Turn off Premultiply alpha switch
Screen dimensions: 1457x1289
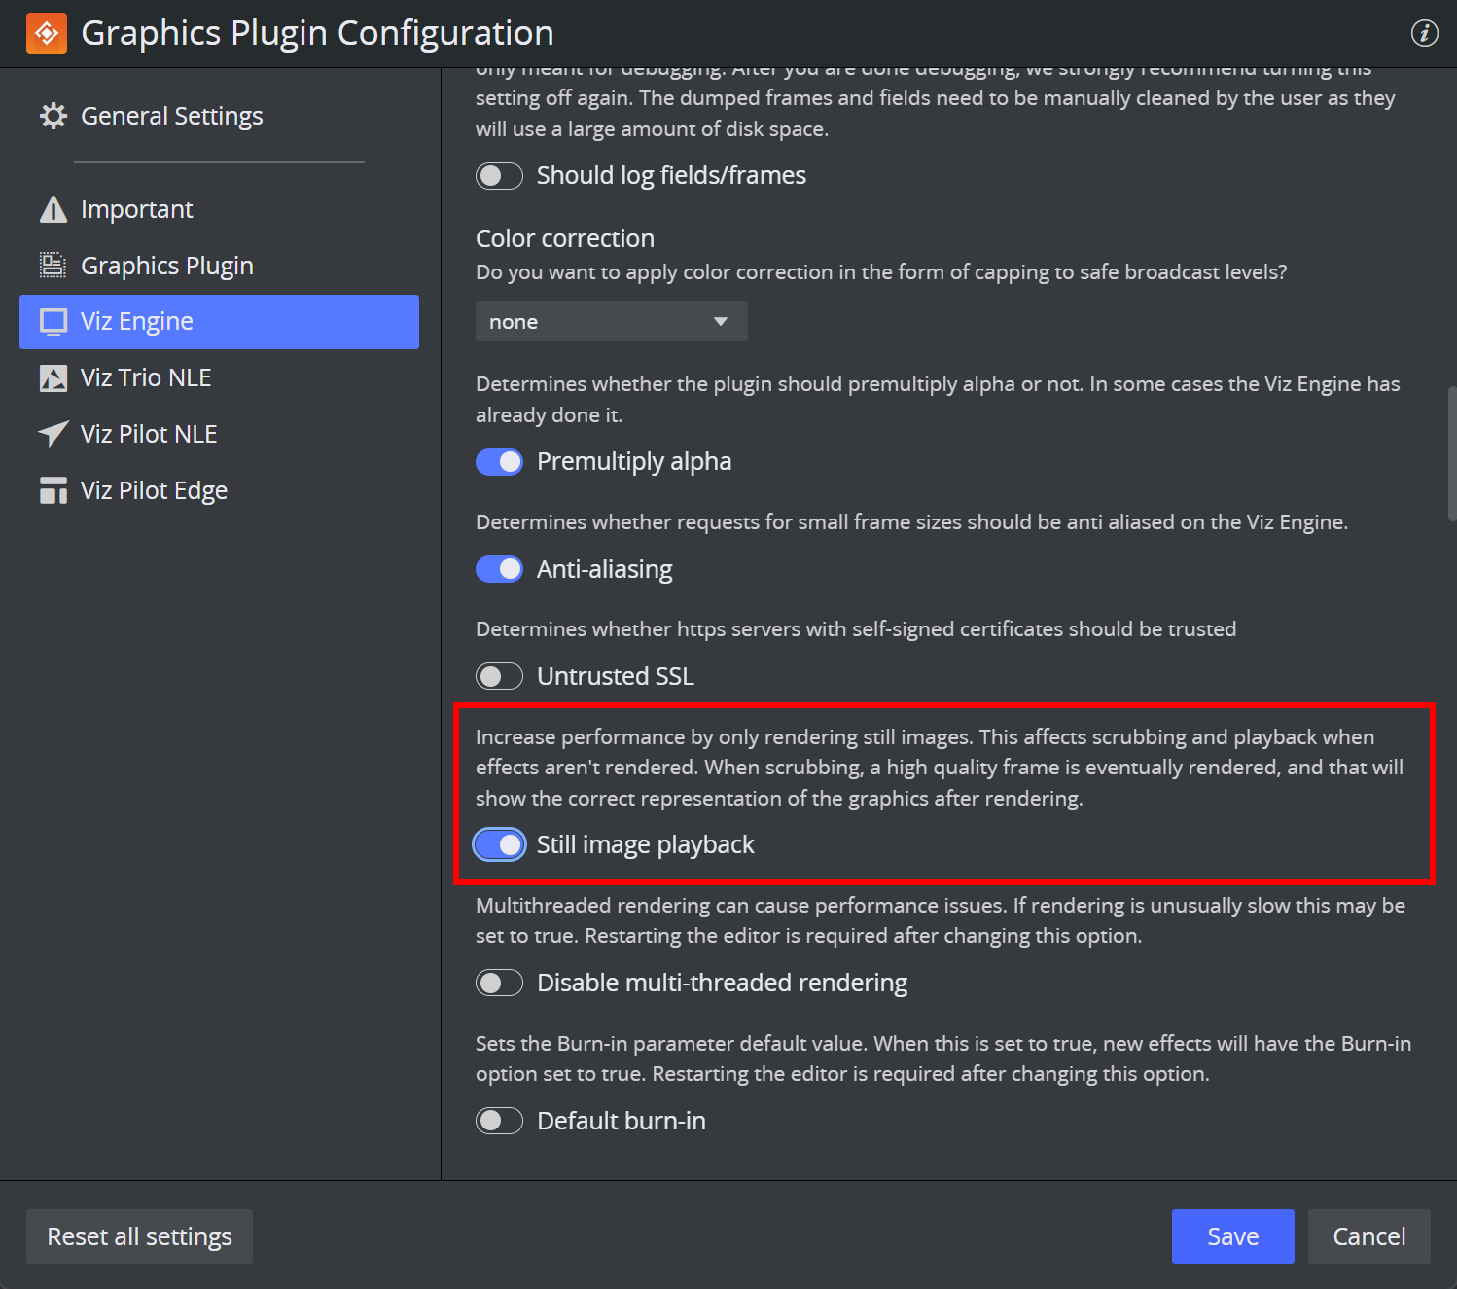coord(499,462)
